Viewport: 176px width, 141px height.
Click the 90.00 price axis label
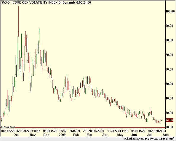coord(169,26)
